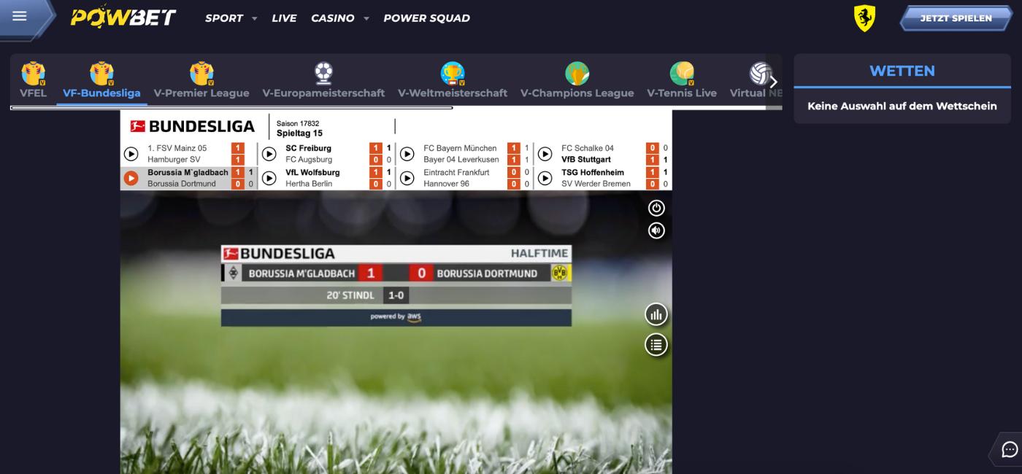Open the Live section
1022x474 pixels.
click(x=284, y=18)
